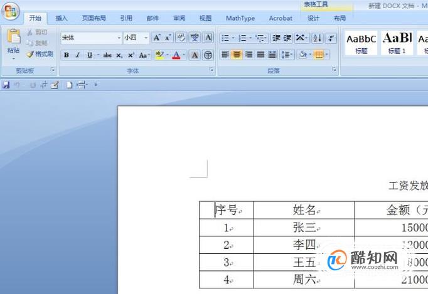Click the shrink font icon
The image size is (428, 294).
click(x=168, y=38)
